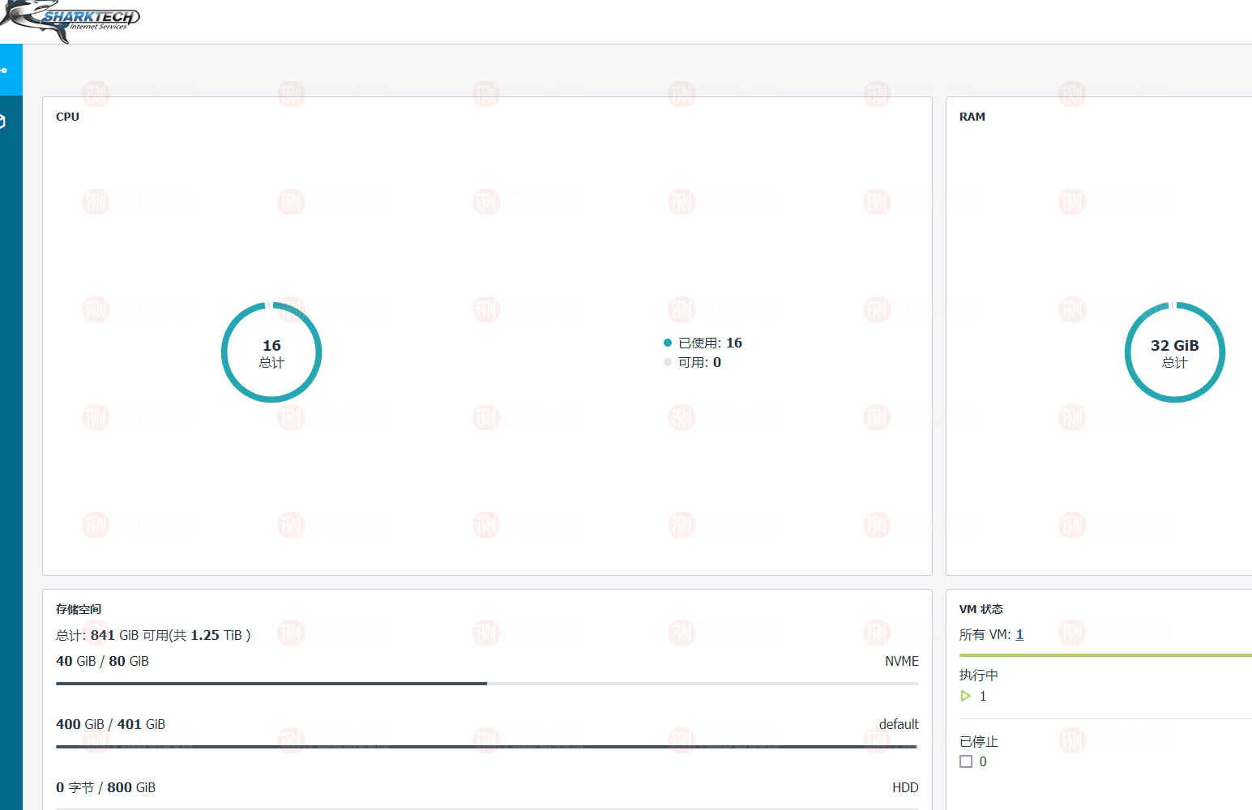Click the stopped VM square icon
The width and height of the screenshot is (1252, 810).
(966, 761)
